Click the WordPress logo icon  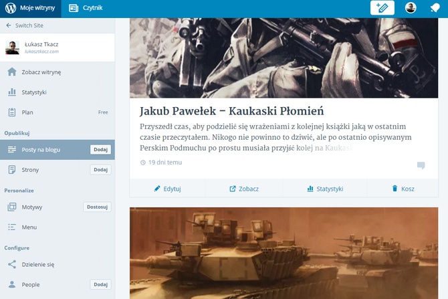(x=11, y=8)
